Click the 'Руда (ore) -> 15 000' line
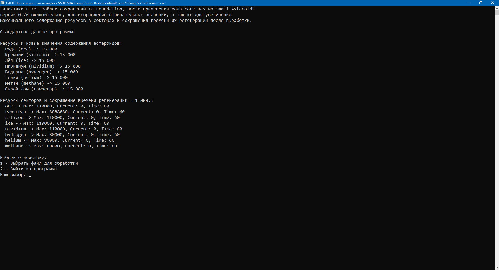 pos(31,49)
